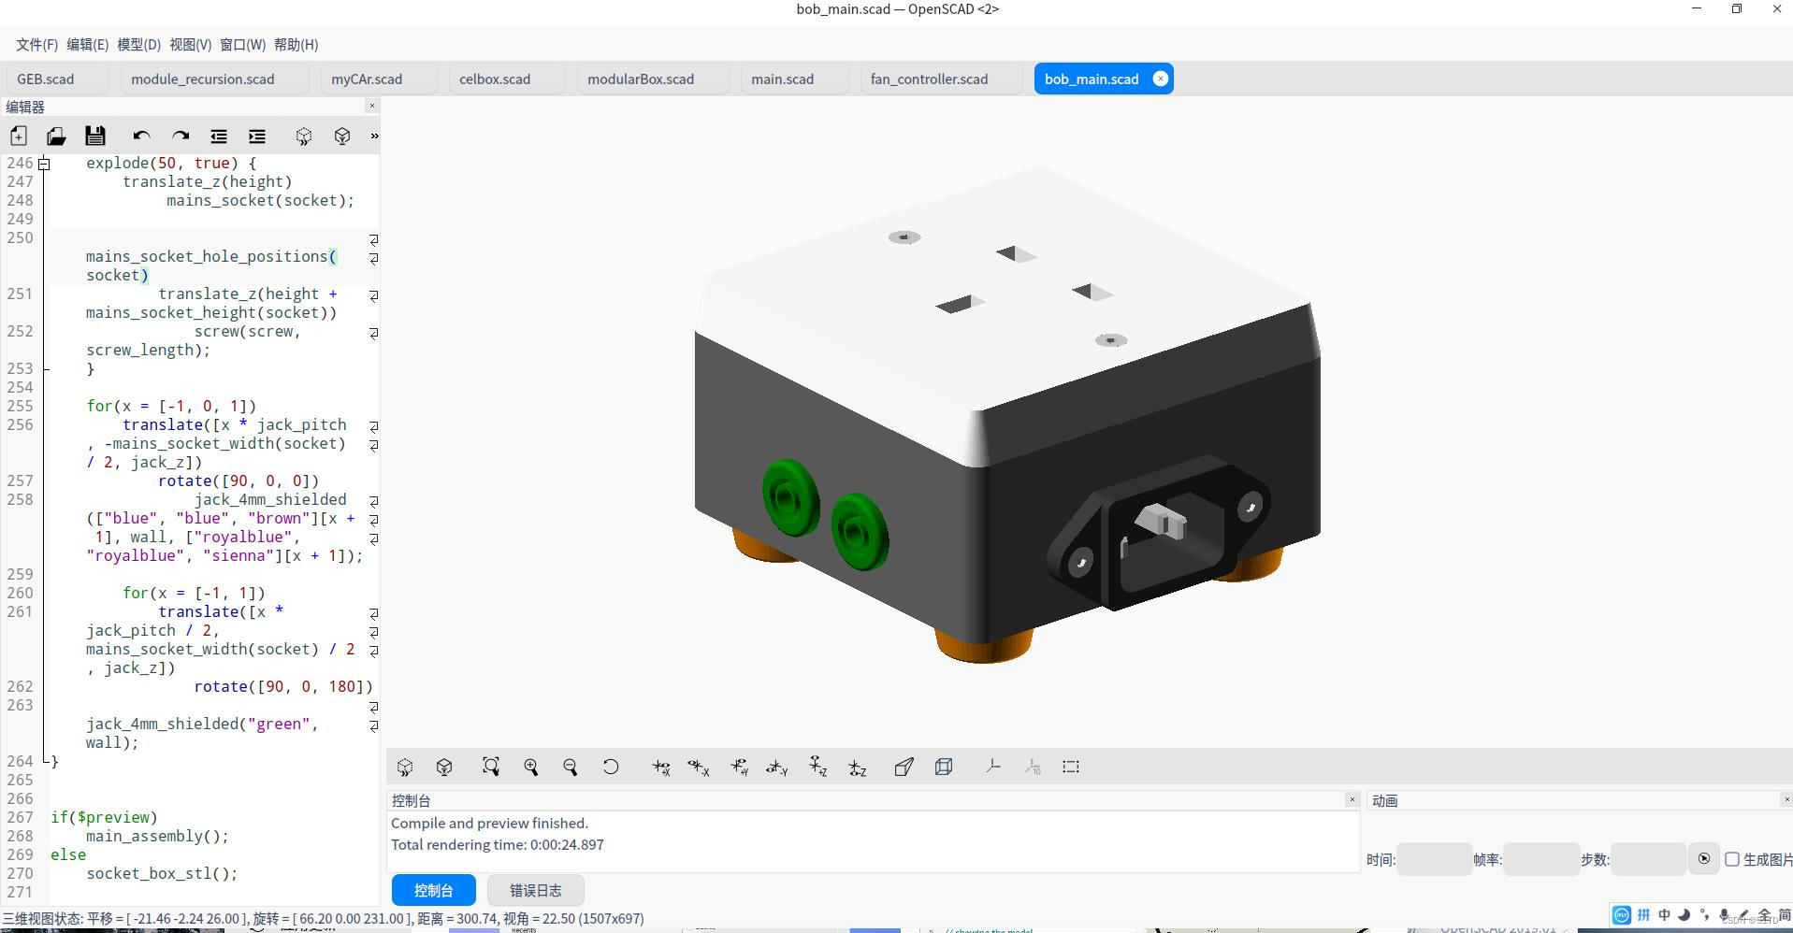Click line 270 socket_box_stl(); in the editor

[x=162, y=873]
